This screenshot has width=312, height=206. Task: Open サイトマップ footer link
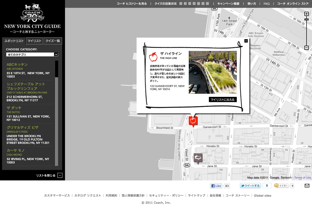coord(197,195)
